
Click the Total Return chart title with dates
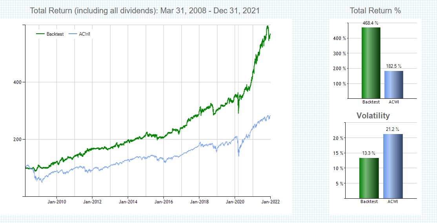(x=145, y=11)
